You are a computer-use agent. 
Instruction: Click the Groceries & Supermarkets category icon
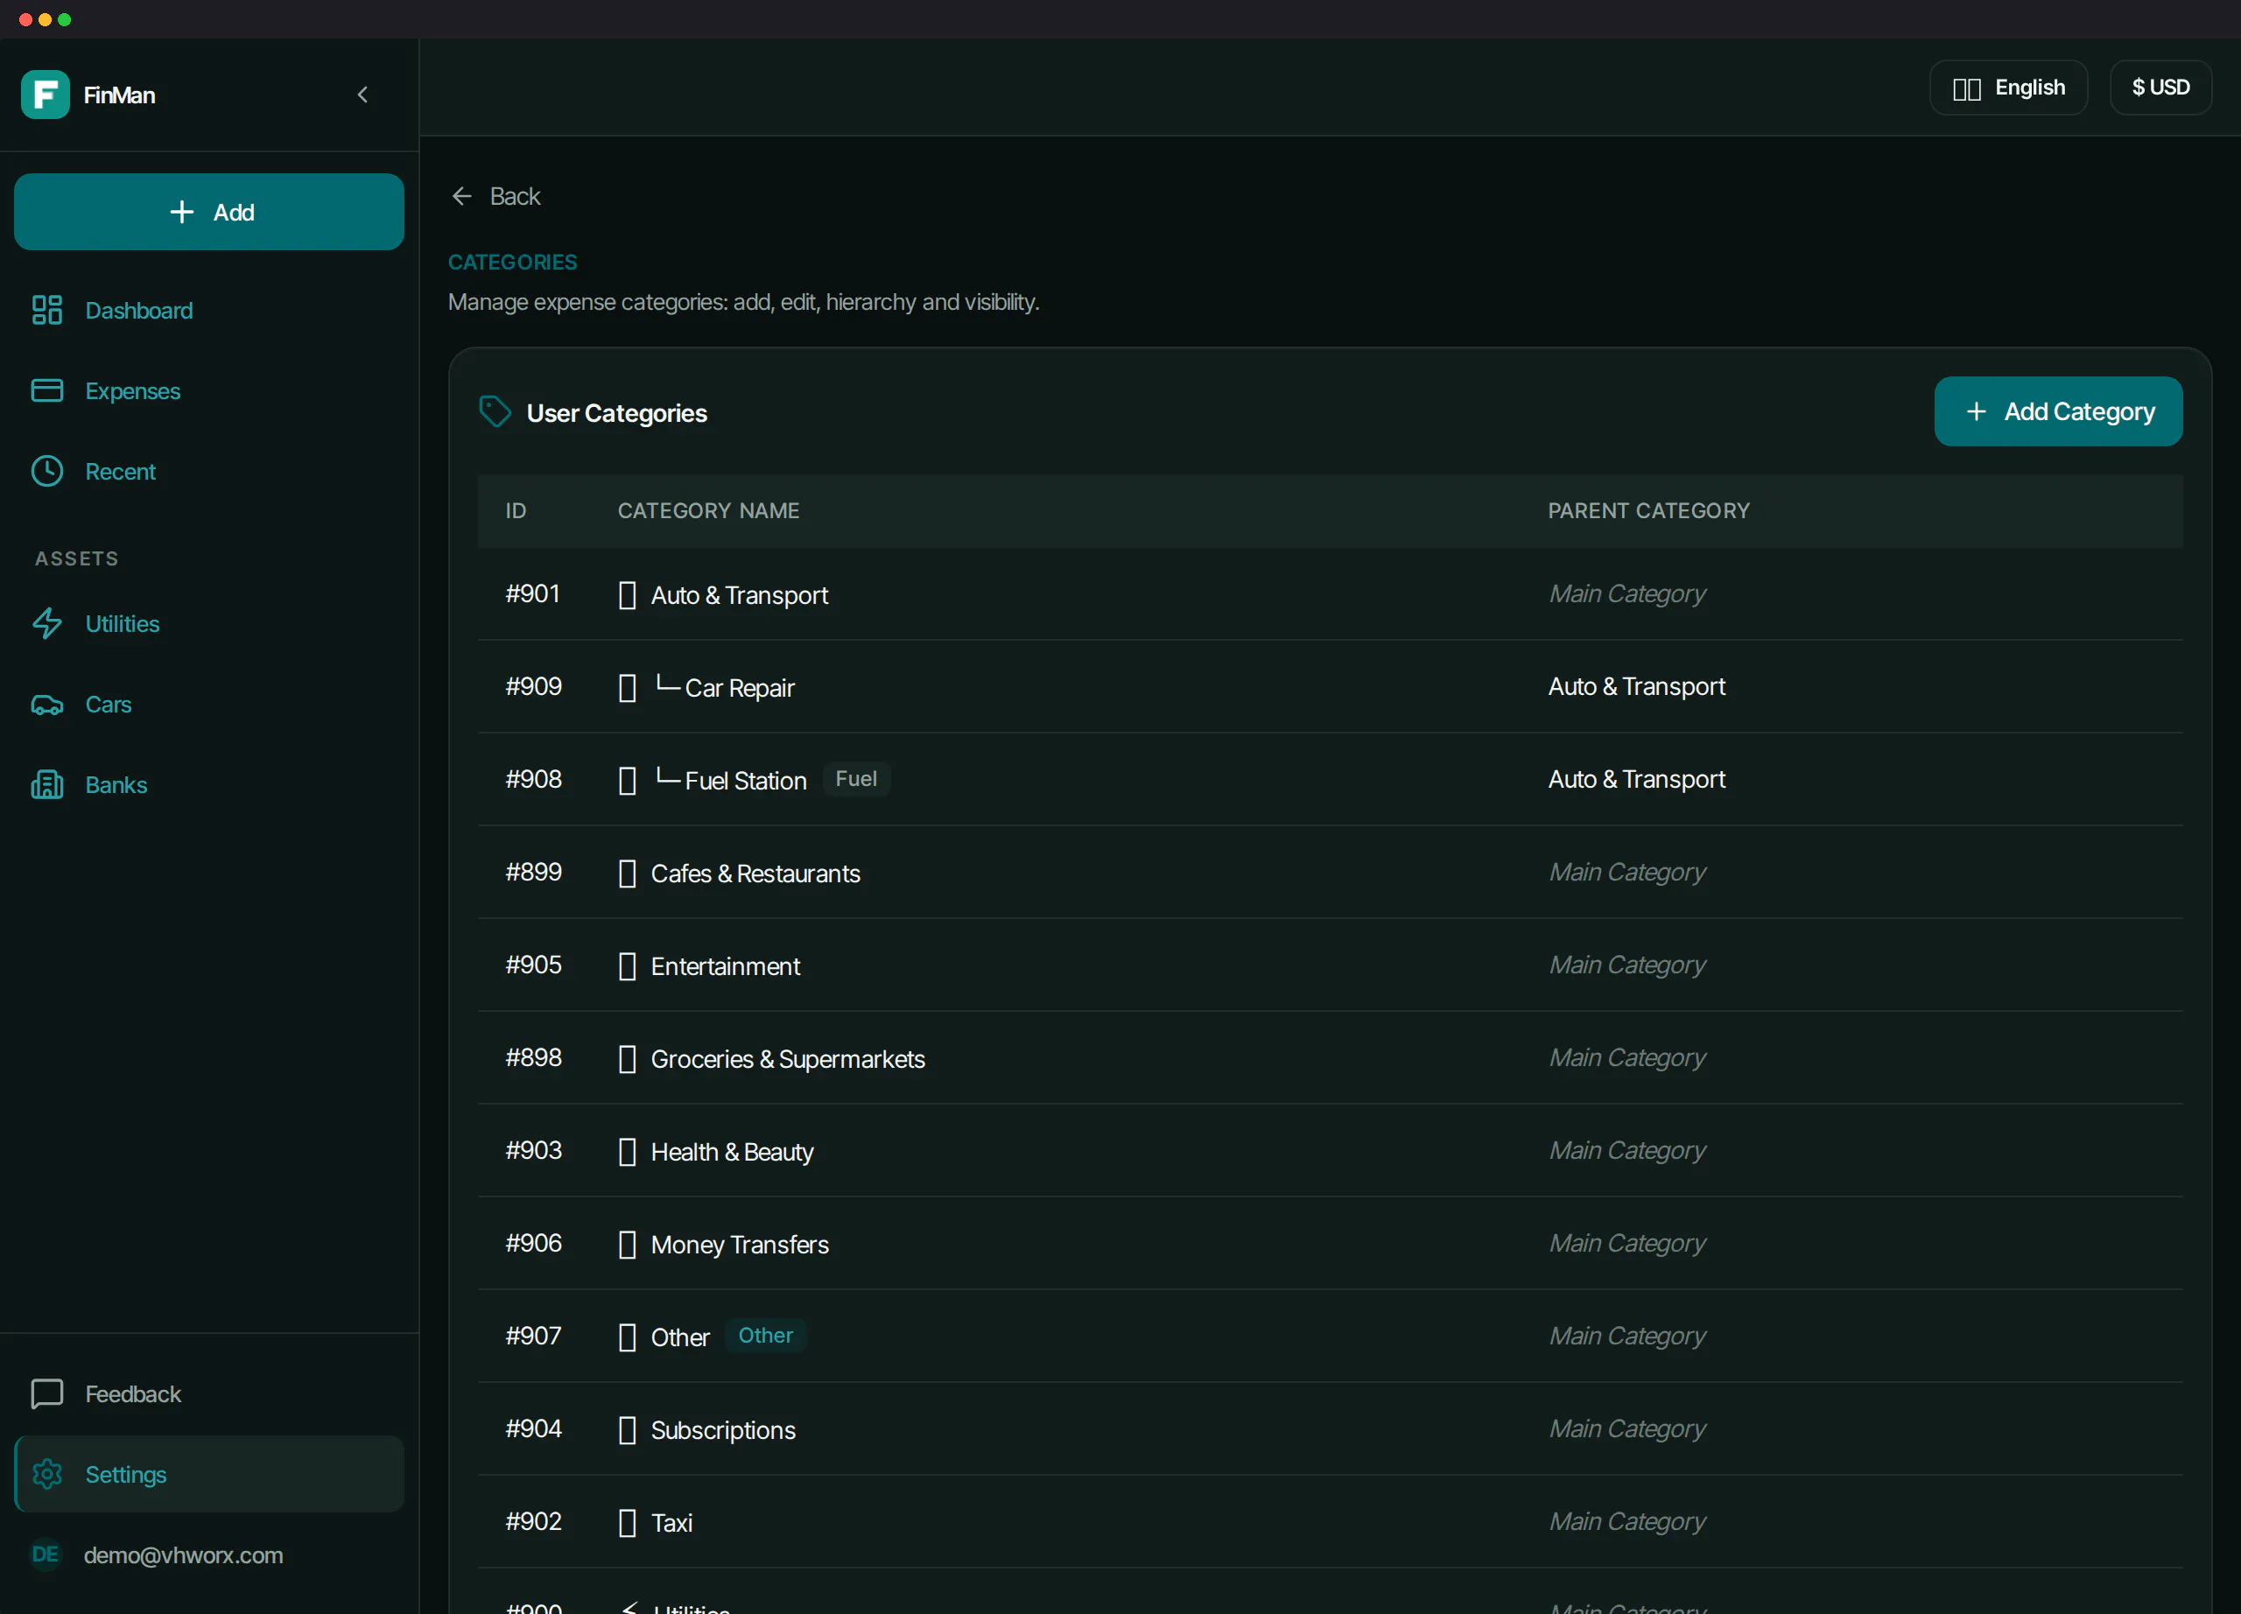[x=627, y=1059]
